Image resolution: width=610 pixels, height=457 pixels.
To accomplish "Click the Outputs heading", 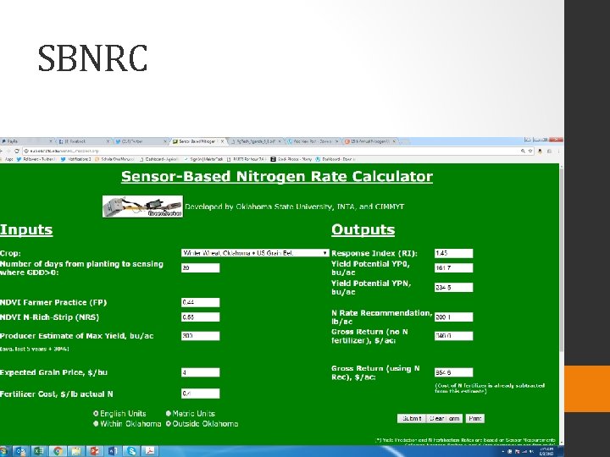I will tap(363, 229).
